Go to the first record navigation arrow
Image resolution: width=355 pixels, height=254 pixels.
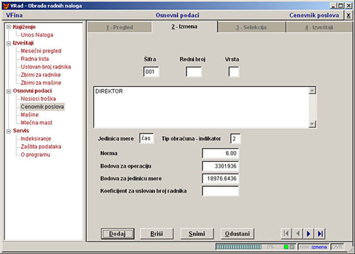pyautogui.click(x=286, y=233)
